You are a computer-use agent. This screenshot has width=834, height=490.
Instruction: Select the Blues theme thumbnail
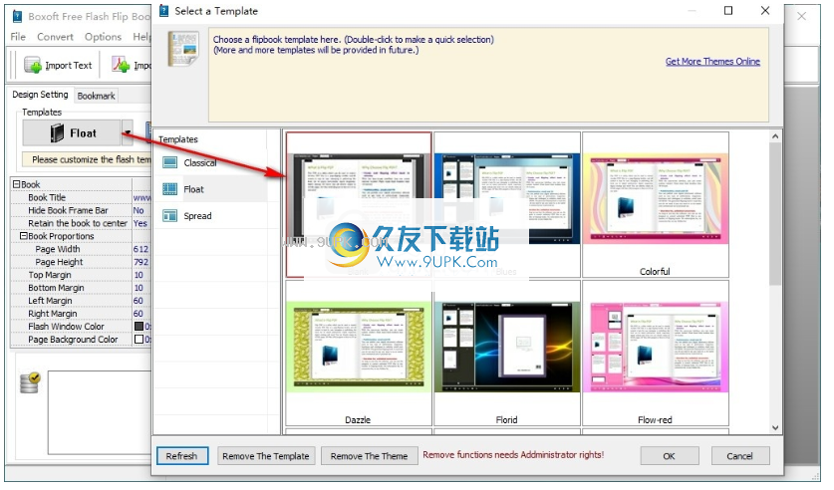pos(506,205)
